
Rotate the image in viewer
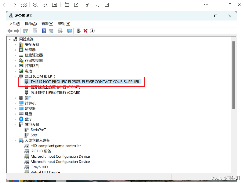coord(66,5)
